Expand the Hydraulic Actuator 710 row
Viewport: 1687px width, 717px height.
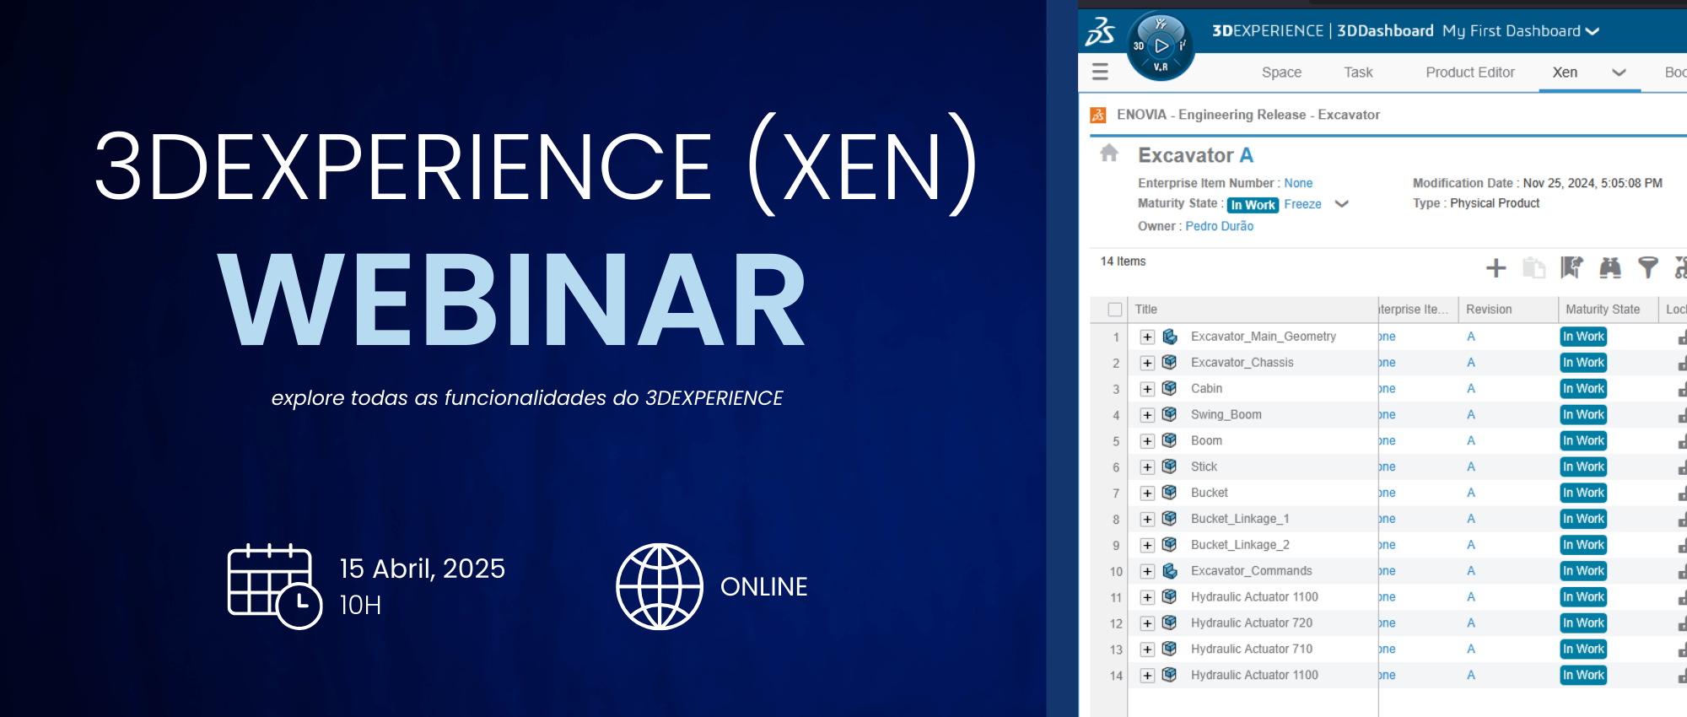point(1147,650)
